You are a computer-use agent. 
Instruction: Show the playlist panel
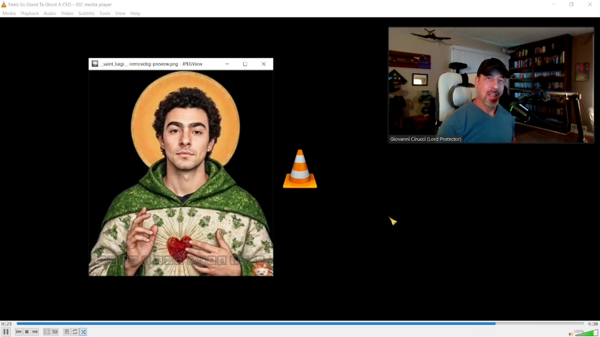[67, 332]
